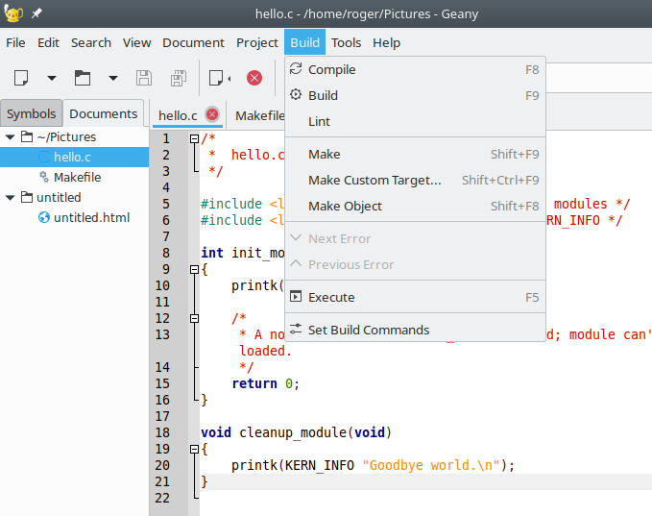Select Execute in the Build menu
The width and height of the screenshot is (652, 516).
click(331, 297)
